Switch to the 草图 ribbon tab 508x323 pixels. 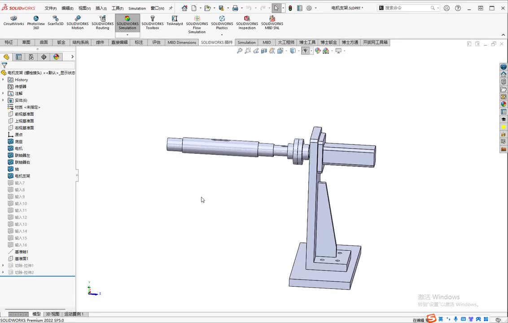(x=26, y=42)
